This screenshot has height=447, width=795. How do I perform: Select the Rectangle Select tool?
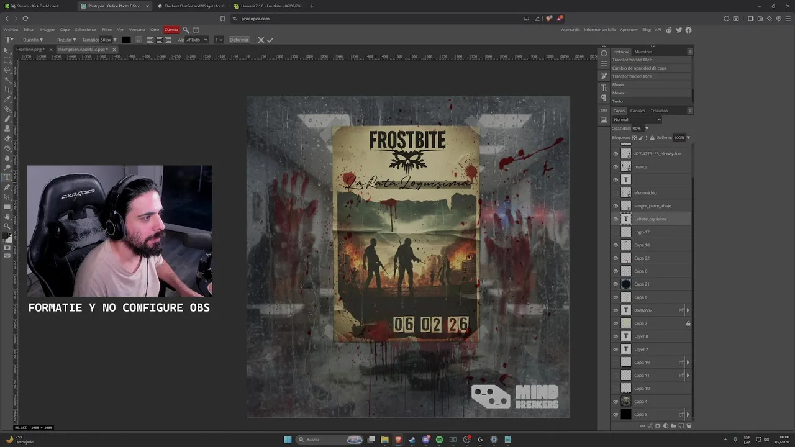click(x=7, y=60)
